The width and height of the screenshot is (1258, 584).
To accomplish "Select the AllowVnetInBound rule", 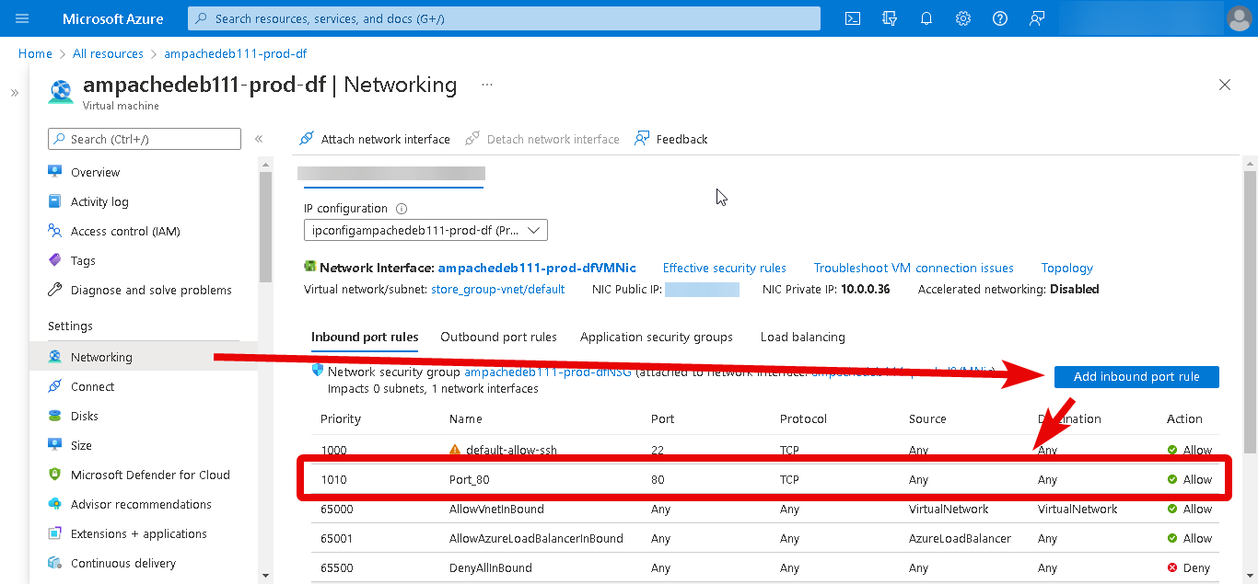I will tap(496, 509).
